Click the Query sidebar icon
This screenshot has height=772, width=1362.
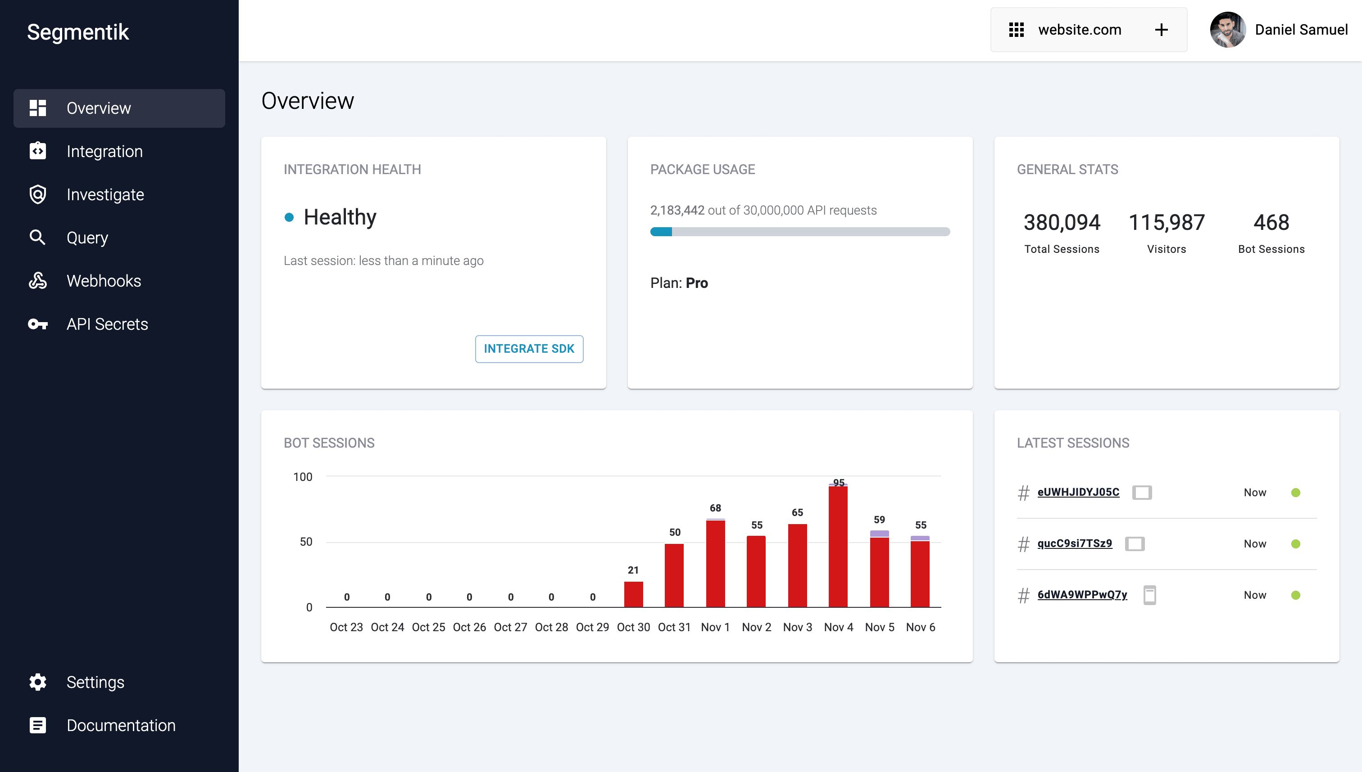(37, 238)
